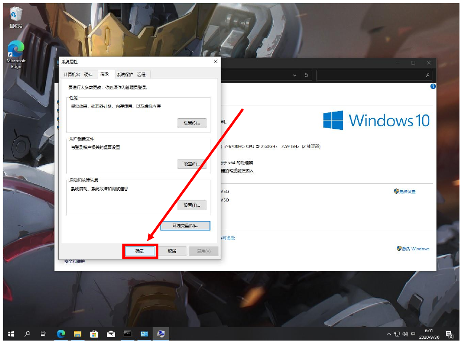Viewport: 464px width, 345px height.
Task: Select the 远程 tab
Action: point(141,74)
